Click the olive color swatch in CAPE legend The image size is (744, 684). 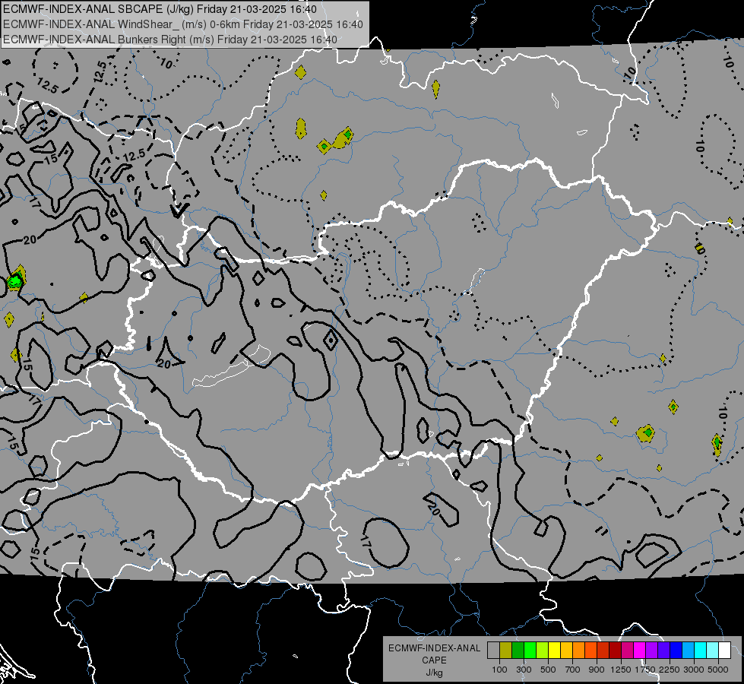coord(506,651)
